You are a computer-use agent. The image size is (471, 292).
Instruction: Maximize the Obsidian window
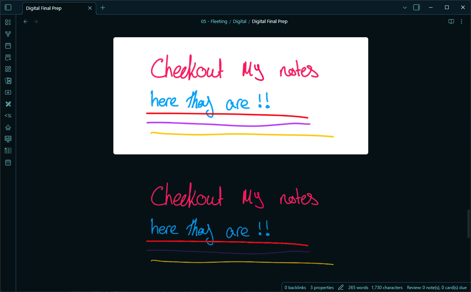point(447,7)
